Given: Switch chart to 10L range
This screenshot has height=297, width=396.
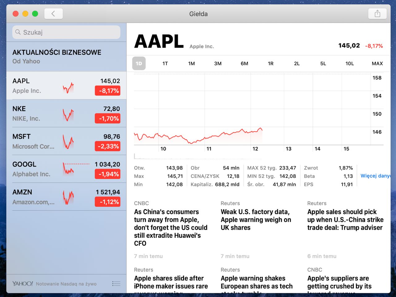Looking at the screenshot, I should 350,63.
